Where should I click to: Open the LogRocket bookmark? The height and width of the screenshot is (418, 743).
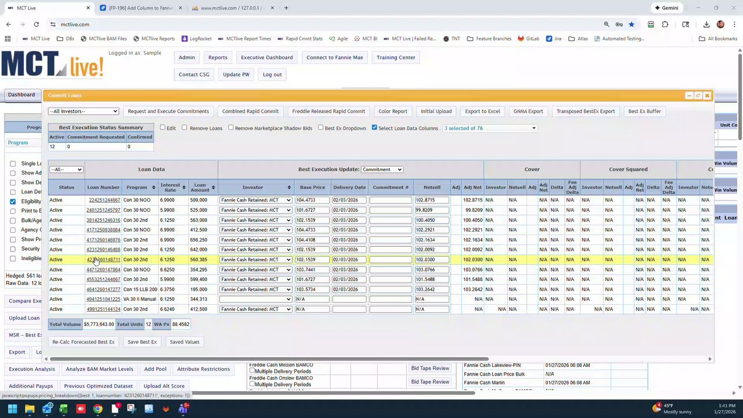coord(196,39)
